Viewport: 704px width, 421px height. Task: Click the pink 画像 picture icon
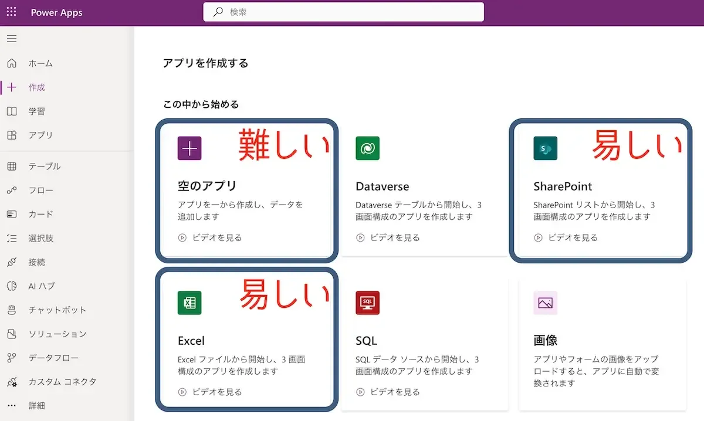546,303
